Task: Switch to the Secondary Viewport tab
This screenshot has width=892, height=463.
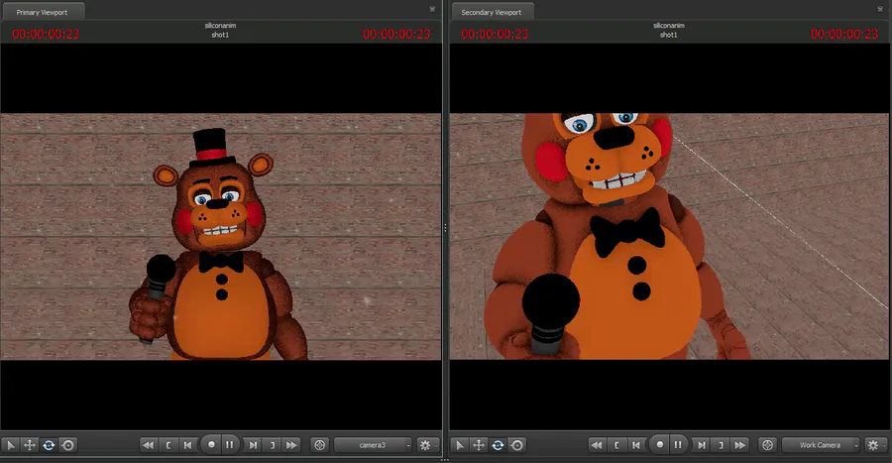Action: click(x=492, y=12)
